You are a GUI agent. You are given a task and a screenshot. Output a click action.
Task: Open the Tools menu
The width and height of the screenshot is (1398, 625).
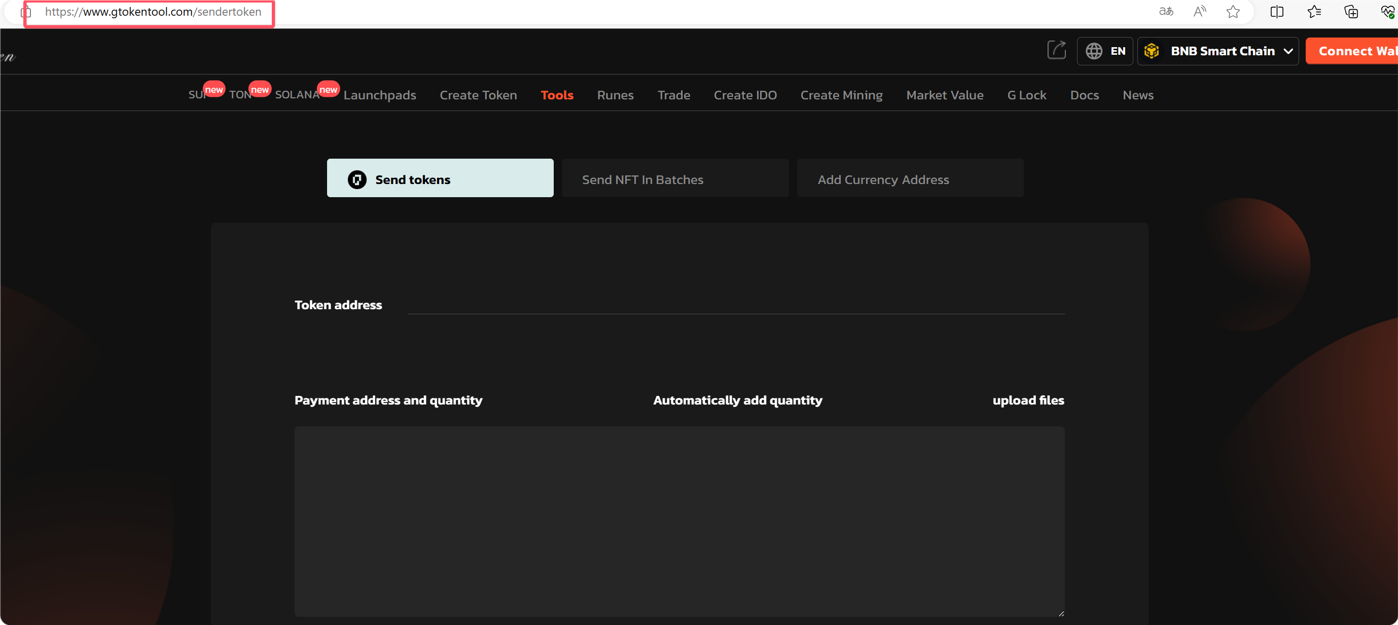(x=557, y=95)
